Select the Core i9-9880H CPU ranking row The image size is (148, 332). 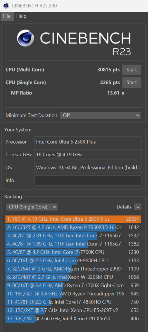pos(73,261)
